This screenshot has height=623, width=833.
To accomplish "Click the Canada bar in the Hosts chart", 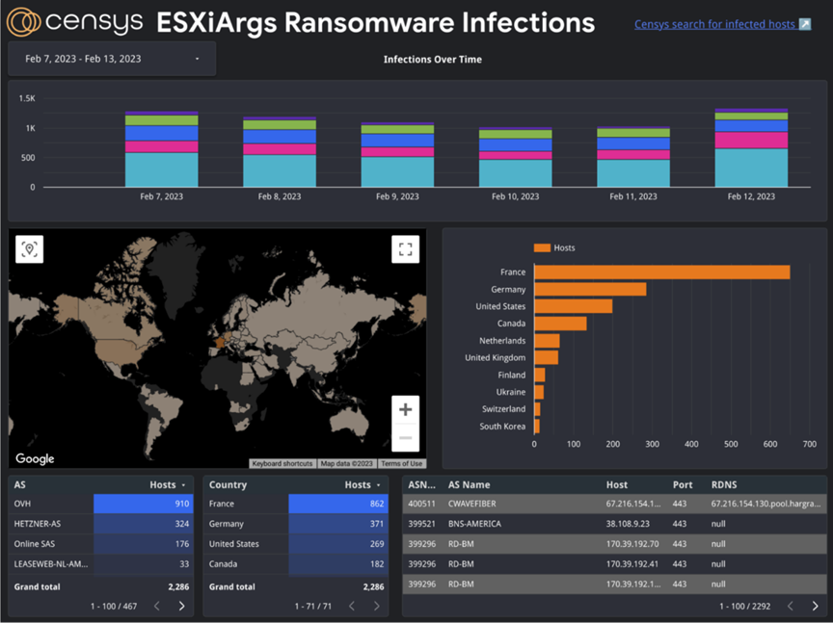I will [x=560, y=324].
